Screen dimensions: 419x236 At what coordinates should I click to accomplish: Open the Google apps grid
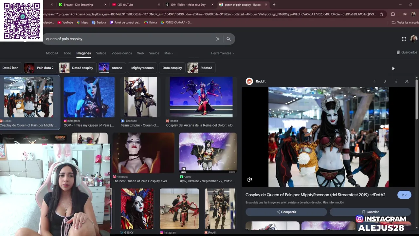pyautogui.click(x=404, y=39)
